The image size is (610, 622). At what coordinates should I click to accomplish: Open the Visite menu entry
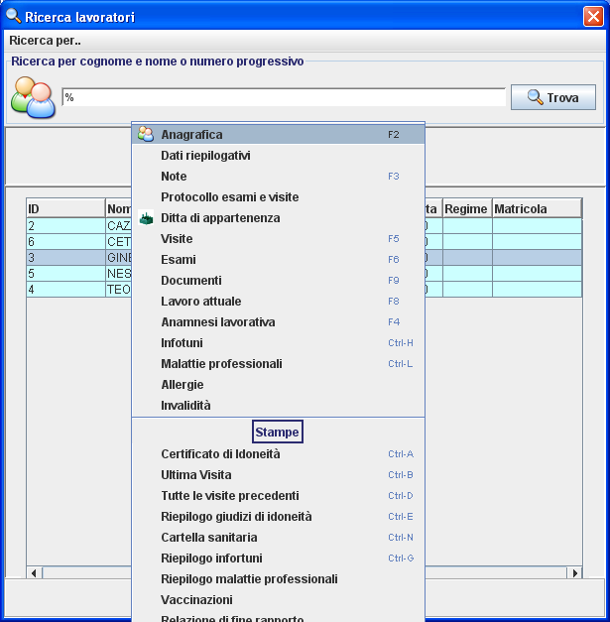(x=177, y=239)
